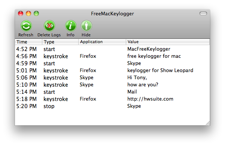The image size is (225, 146).
Task: Select the 4:52 PM MacFreeKeylogger start row
Action: (x=112, y=49)
